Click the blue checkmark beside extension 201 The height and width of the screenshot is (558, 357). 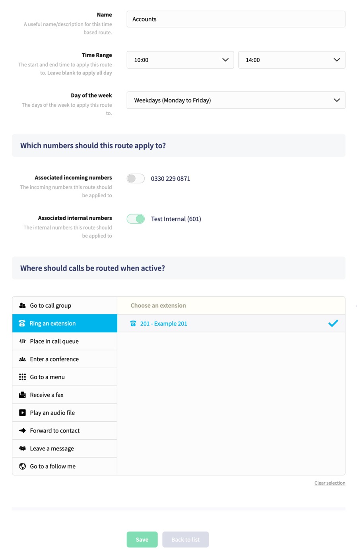pyautogui.click(x=333, y=323)
